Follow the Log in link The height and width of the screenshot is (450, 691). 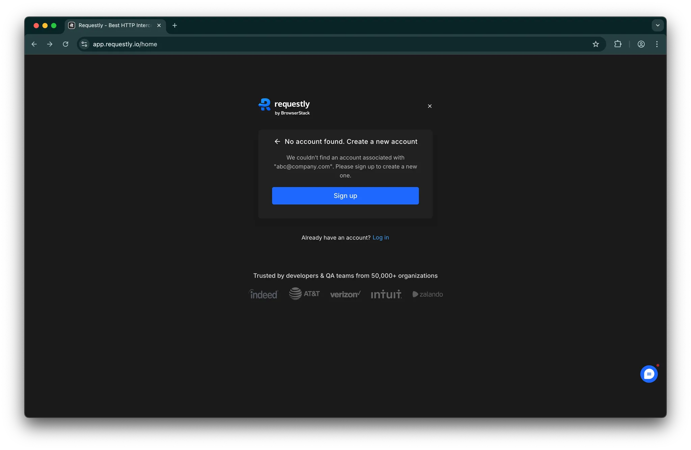click(381, 238)
